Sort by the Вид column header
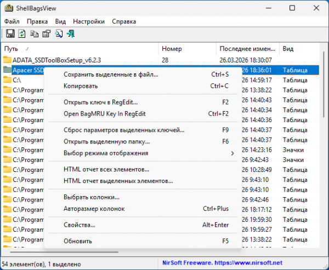The image size is (329, 270). (x=299, y=49)
